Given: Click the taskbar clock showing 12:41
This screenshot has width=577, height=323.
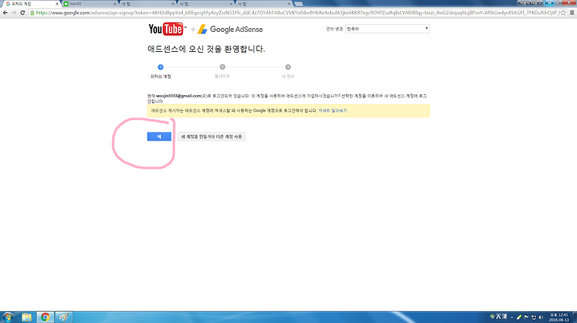Looking at the screenshot, I should 559,317.
